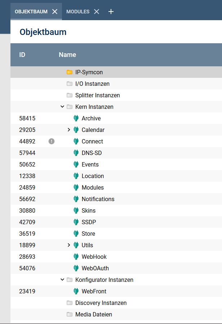Click the Archive instance plug icon

coord(76,119)
